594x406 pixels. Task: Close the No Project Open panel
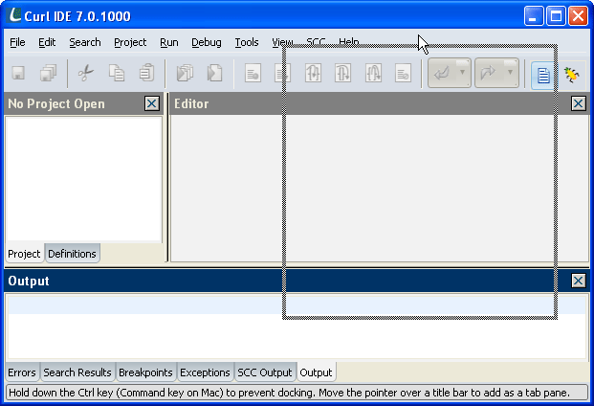[x=151, y=103]
